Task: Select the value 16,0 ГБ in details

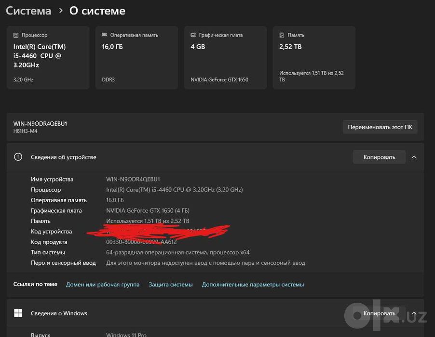Action: (115, 200)
